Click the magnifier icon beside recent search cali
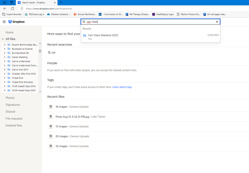This screenshot has height=173, width=249. pyautogui.click(x=49, y=53)
